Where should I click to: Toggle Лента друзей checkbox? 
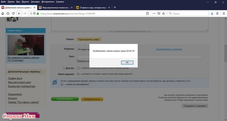(x=78, y=74)
